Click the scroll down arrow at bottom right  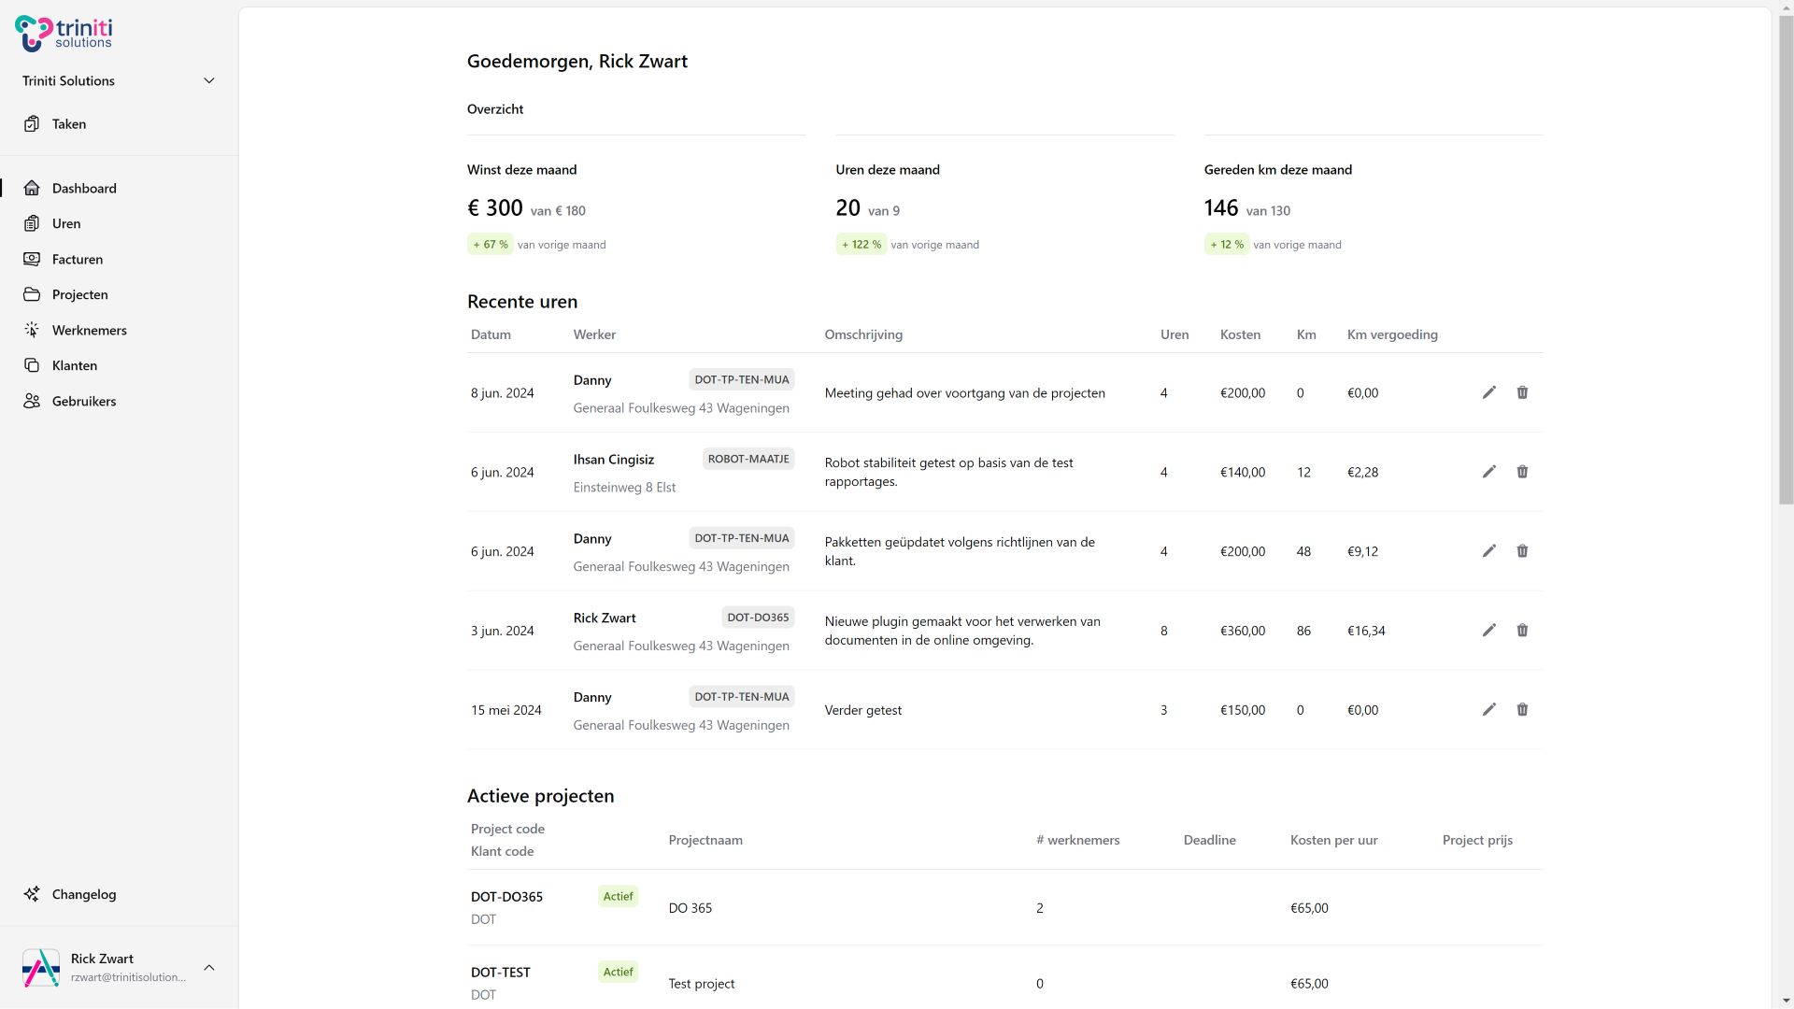1786,1001
